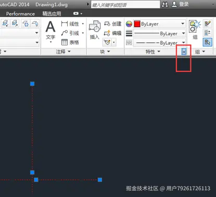
Task: Click the Match layer icon
Action: 15,23
